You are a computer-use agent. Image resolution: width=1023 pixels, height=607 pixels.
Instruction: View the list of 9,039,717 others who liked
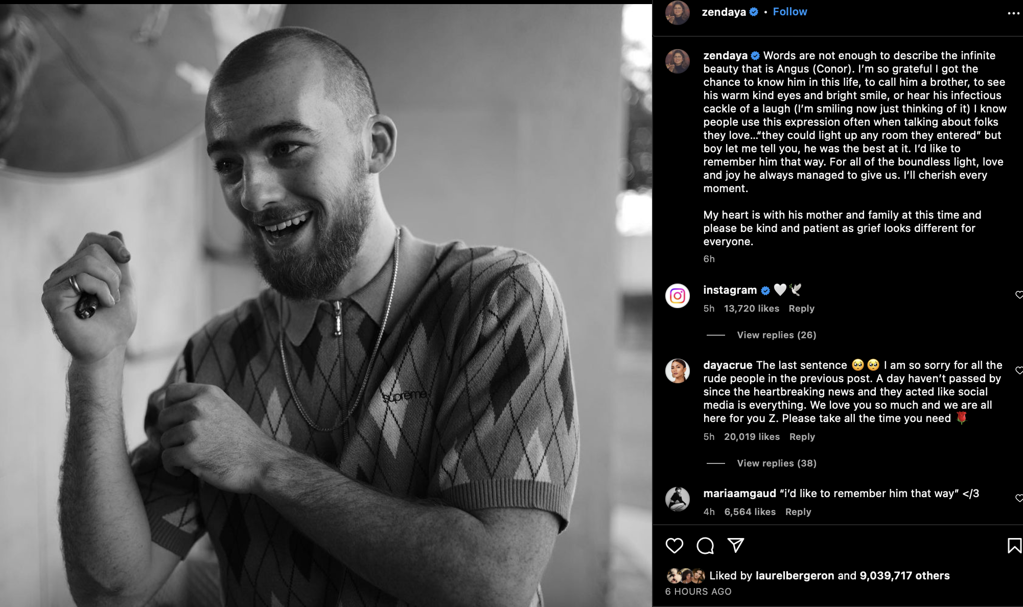[904, 576]
